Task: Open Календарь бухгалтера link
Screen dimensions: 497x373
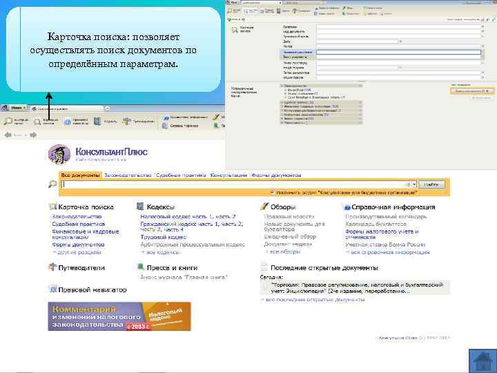Action: (x=376, y=224)
